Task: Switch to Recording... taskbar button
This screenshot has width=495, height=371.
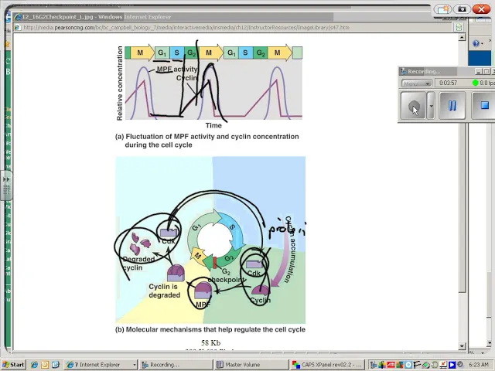Action: point(176,365)
